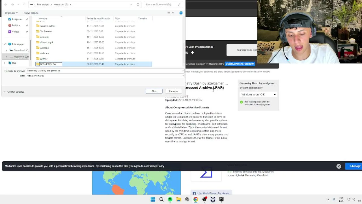Go forward in the file dialog
Image resolution: width=362 pixels, height=204 pixels.
(x=12, y=5)
